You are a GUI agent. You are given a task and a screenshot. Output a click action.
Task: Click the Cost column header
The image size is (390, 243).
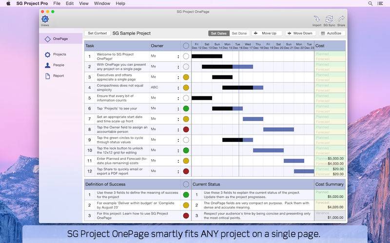(330, 46)
